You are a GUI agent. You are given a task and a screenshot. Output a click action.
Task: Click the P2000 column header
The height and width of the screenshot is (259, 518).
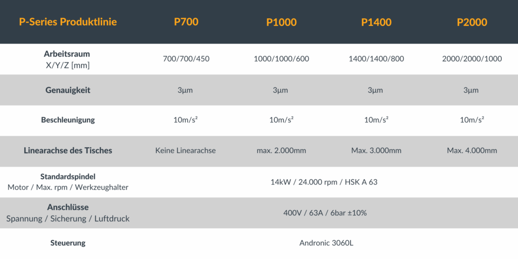(471, 22)
